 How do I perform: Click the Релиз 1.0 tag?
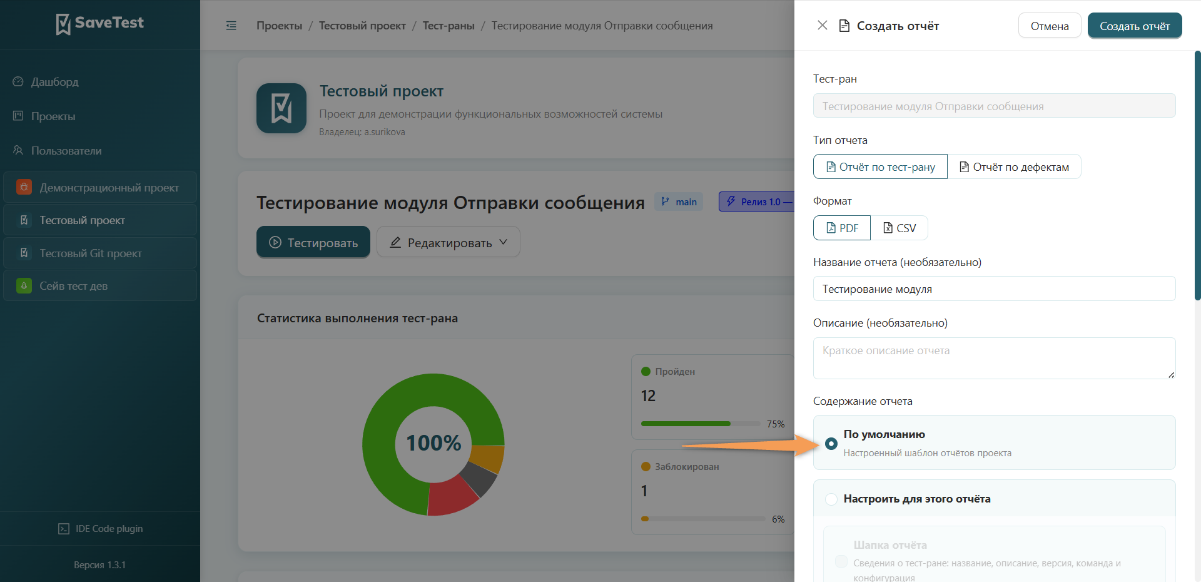(757, 202)
